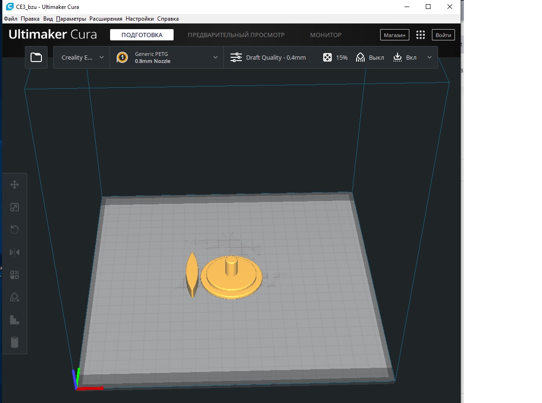Expand print settings panel chevron
The image size is (542, 403).
tap(429, 57)
